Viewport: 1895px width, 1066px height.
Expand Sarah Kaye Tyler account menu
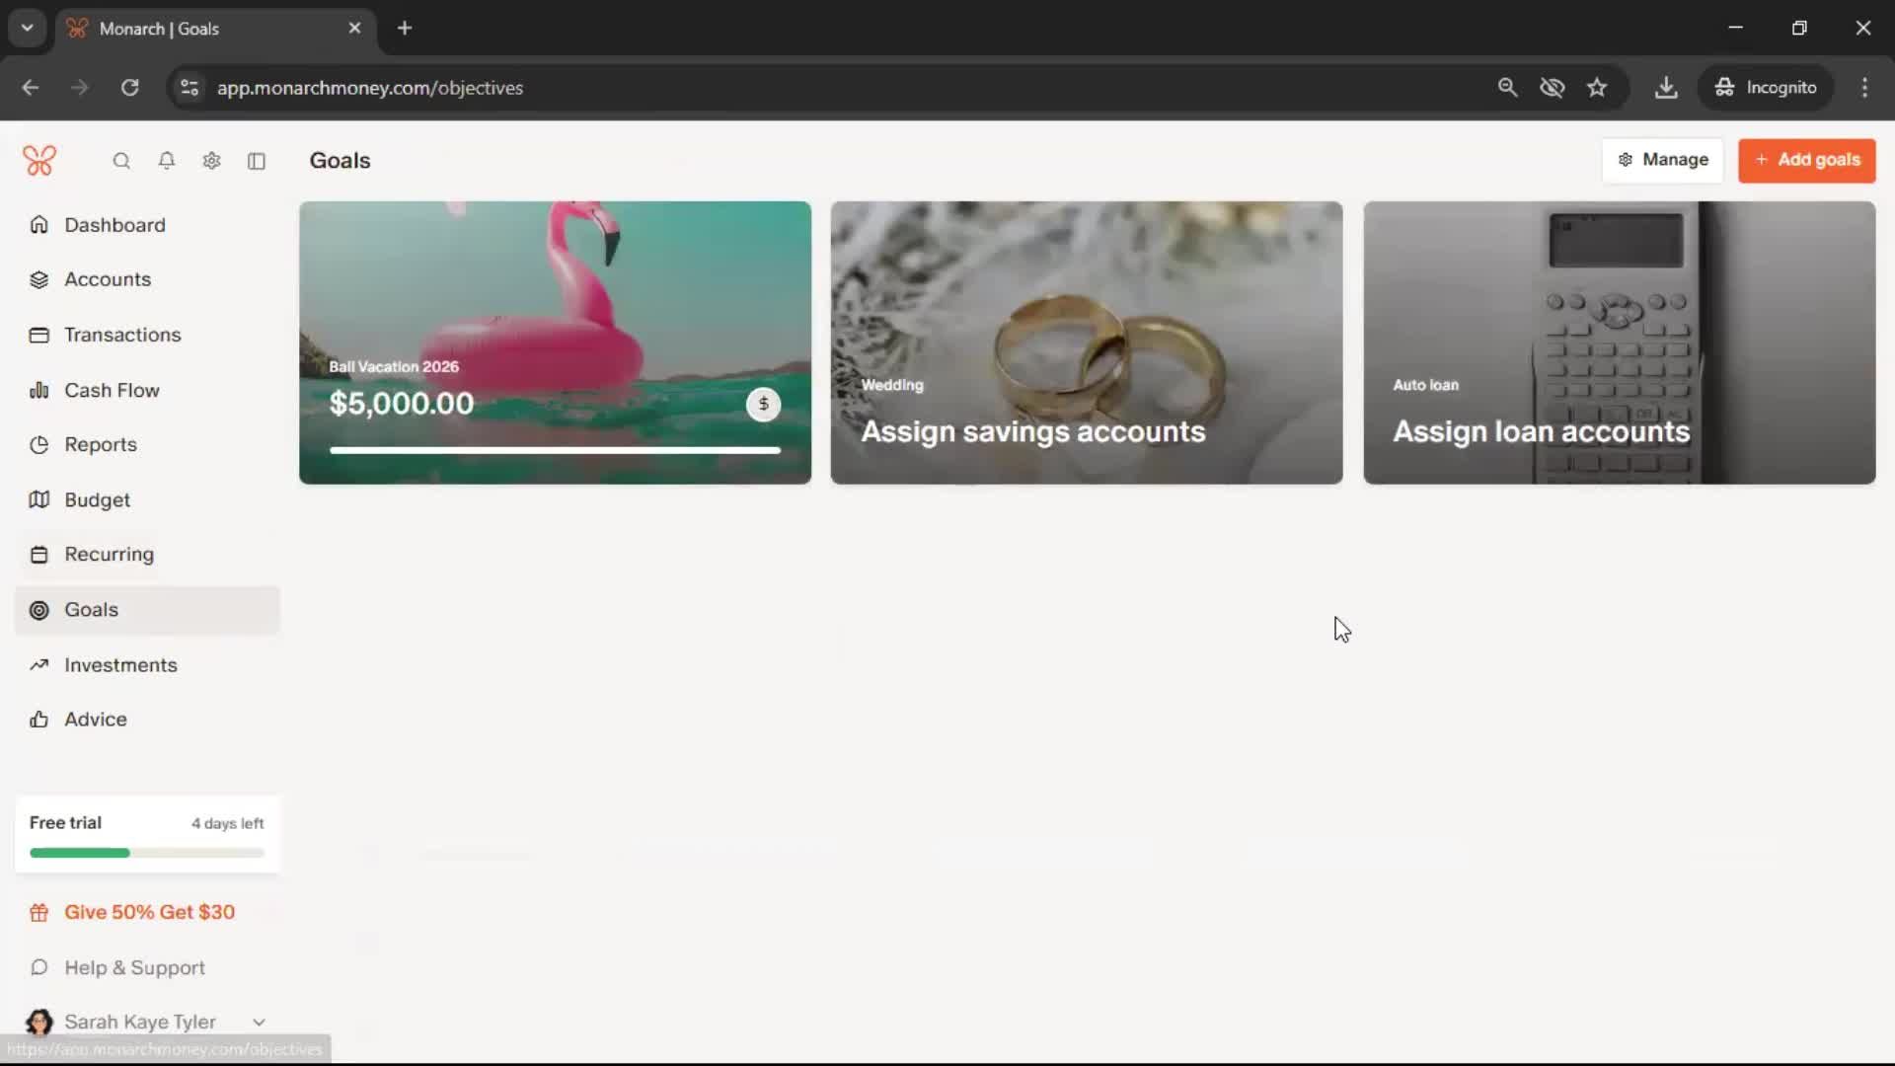click(x=259, y=1023)
